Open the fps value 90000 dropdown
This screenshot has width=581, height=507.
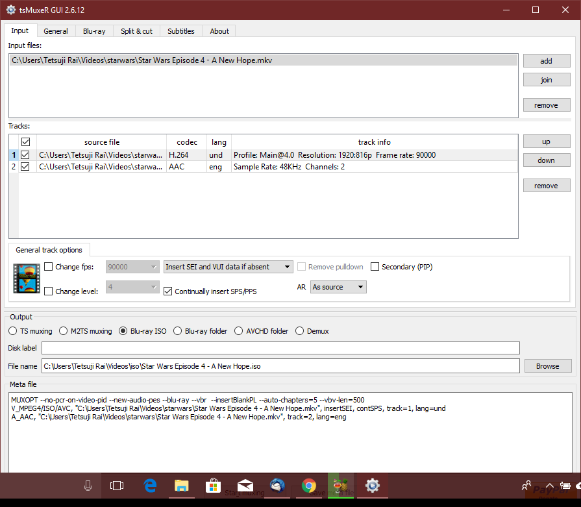[x=132, y=267]
